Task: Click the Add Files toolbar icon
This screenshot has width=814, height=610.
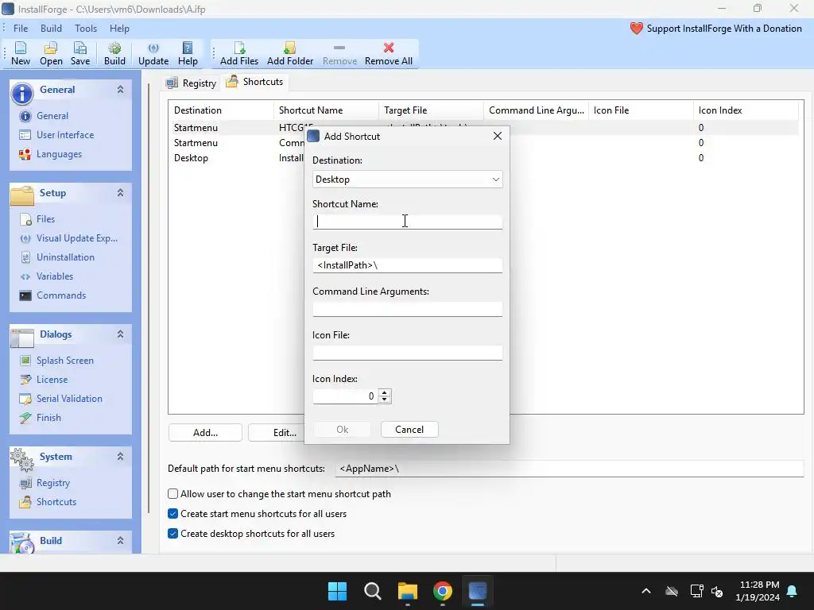Action: [x=238, y=53]
